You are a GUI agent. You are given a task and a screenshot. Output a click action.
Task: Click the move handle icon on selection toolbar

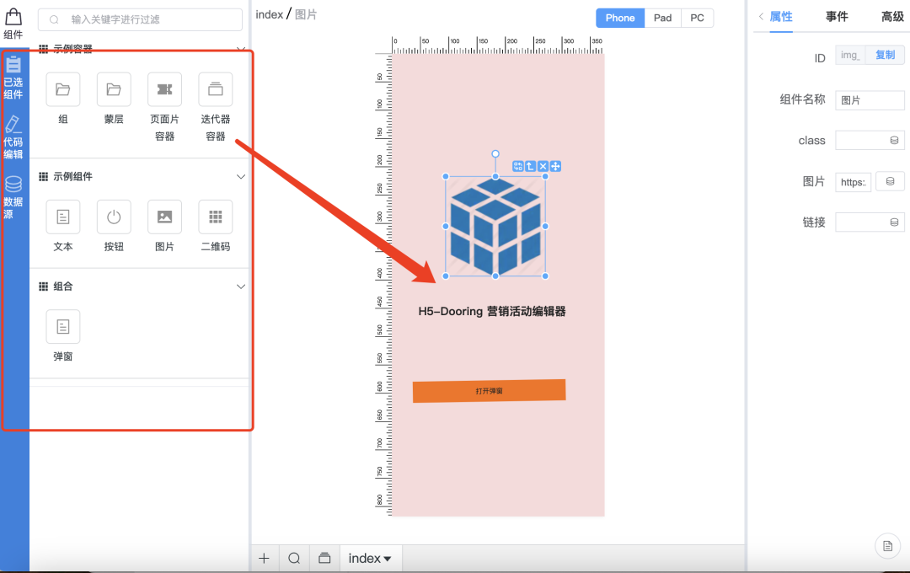[555, 167]
